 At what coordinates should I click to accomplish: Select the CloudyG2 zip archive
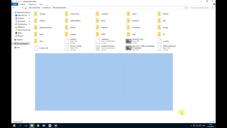pos(135,41)
